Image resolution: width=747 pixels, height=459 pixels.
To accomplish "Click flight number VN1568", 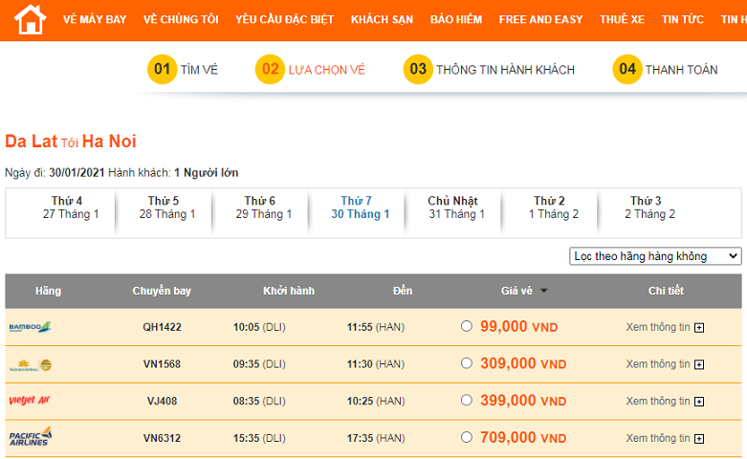I will click(162, 364).
